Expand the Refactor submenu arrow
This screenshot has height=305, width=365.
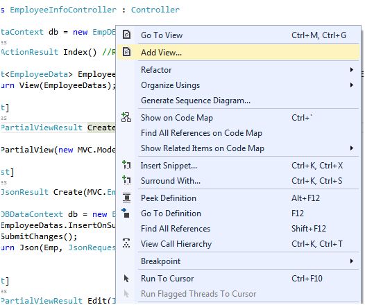tap(352, 70)
